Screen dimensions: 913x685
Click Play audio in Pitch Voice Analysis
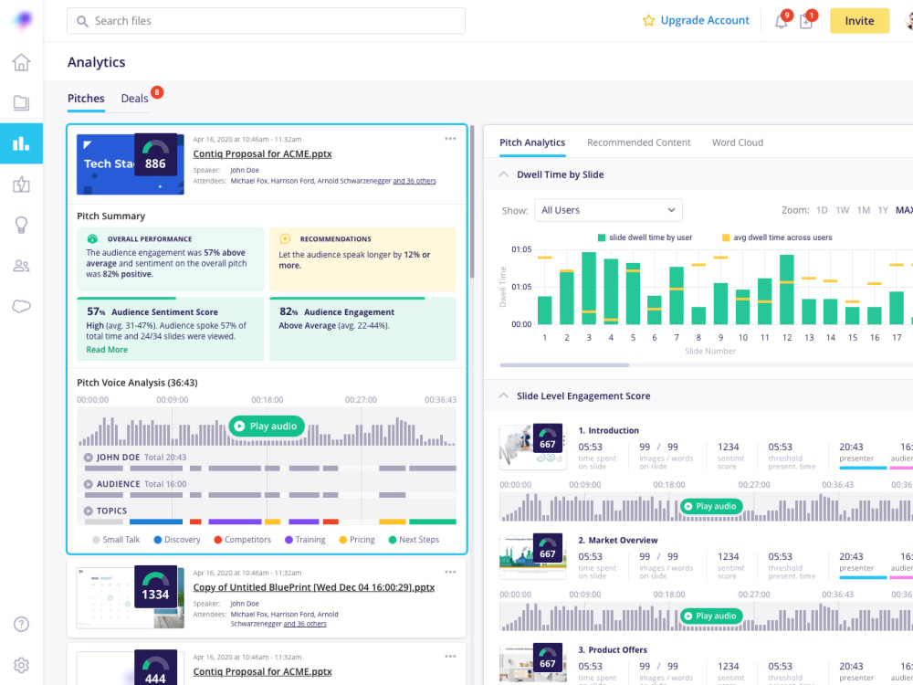(x=267, y=427)
